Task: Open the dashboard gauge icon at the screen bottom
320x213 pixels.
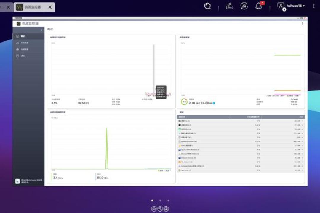Action: (x=154, y=209)
